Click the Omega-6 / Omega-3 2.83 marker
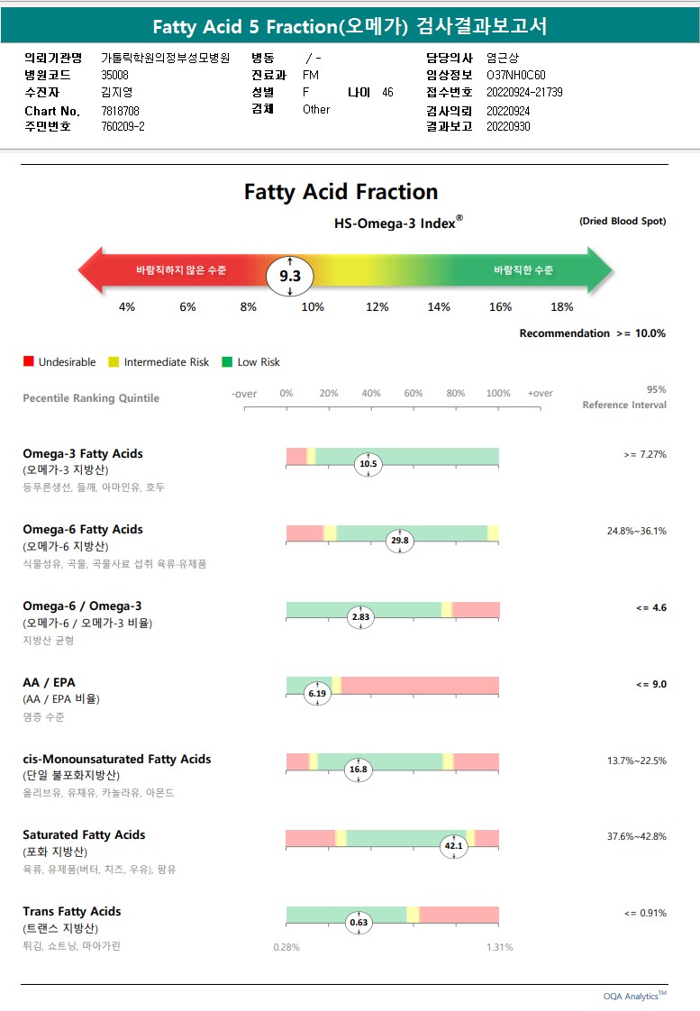Screen dimensions: 700x1011 click(360, 617)
